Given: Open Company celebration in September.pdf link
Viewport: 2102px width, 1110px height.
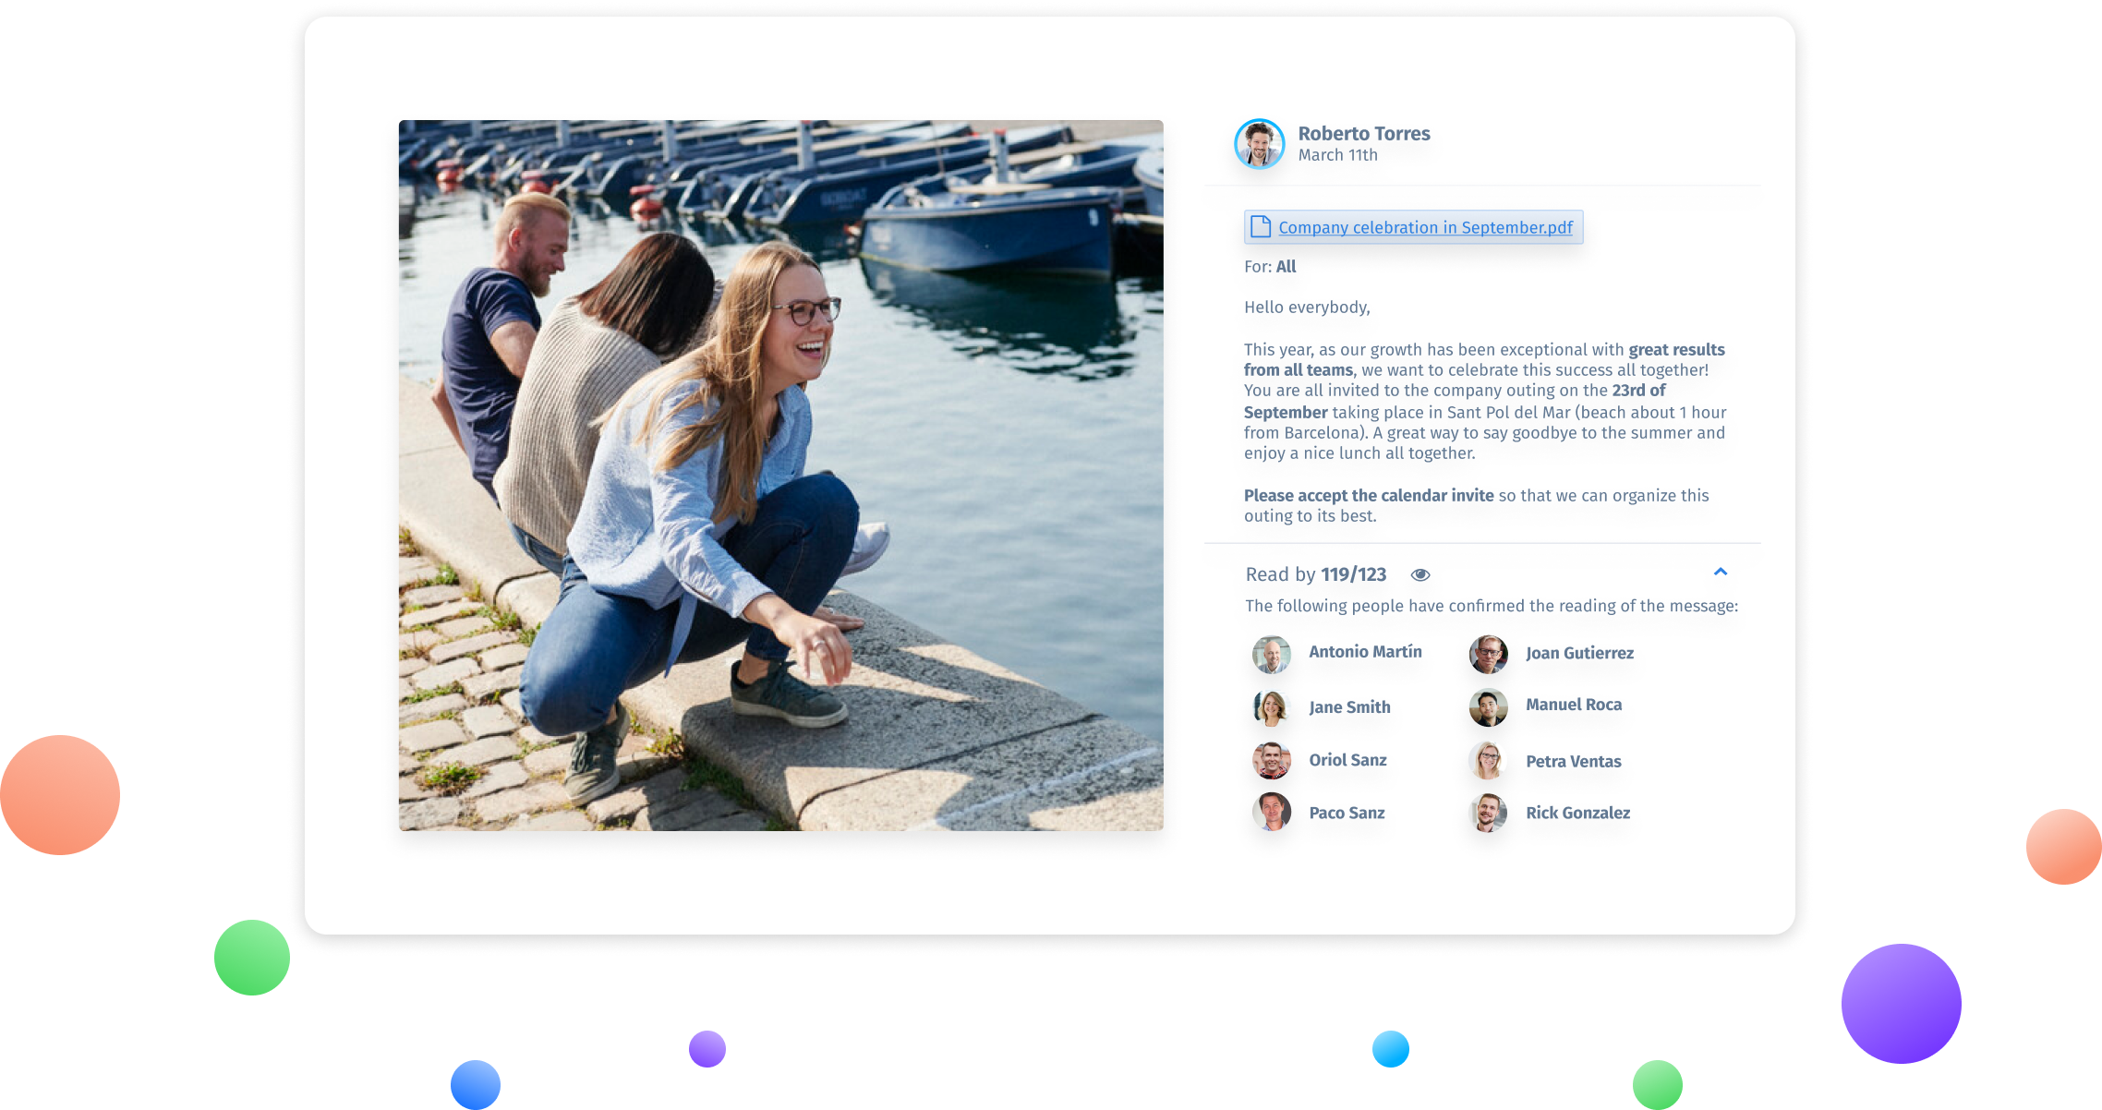Looking at the screenshot, I should click(1425, 228).
